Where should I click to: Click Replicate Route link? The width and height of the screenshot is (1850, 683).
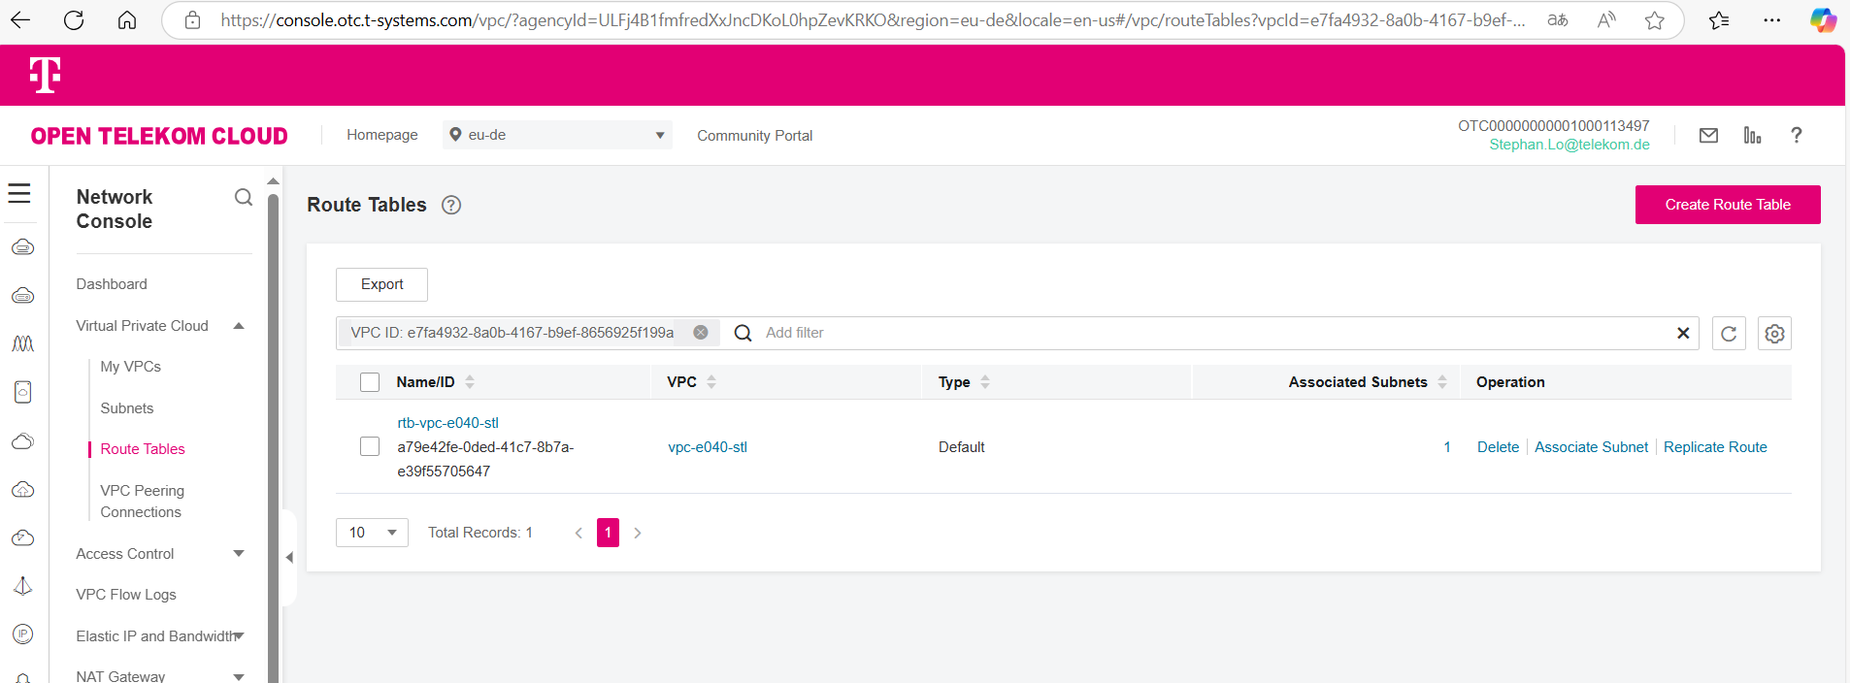[x=1715, y=447]
